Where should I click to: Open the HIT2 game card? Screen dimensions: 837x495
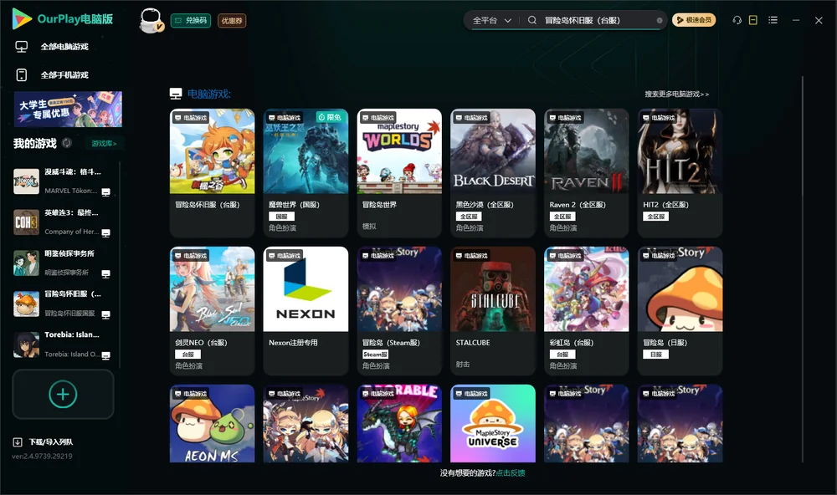pyautogui.click(x=680, y=173)
